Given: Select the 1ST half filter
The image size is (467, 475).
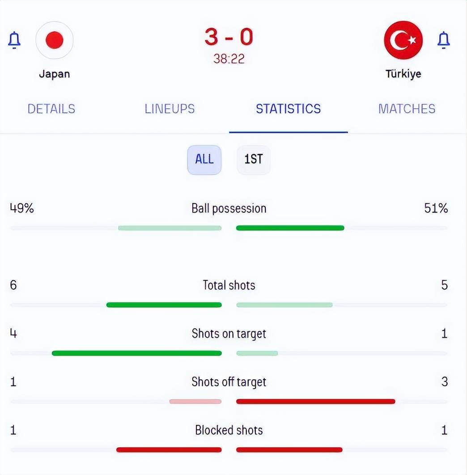Looking at the screenshot, I should pyautogui.click(x=253, y=160).
